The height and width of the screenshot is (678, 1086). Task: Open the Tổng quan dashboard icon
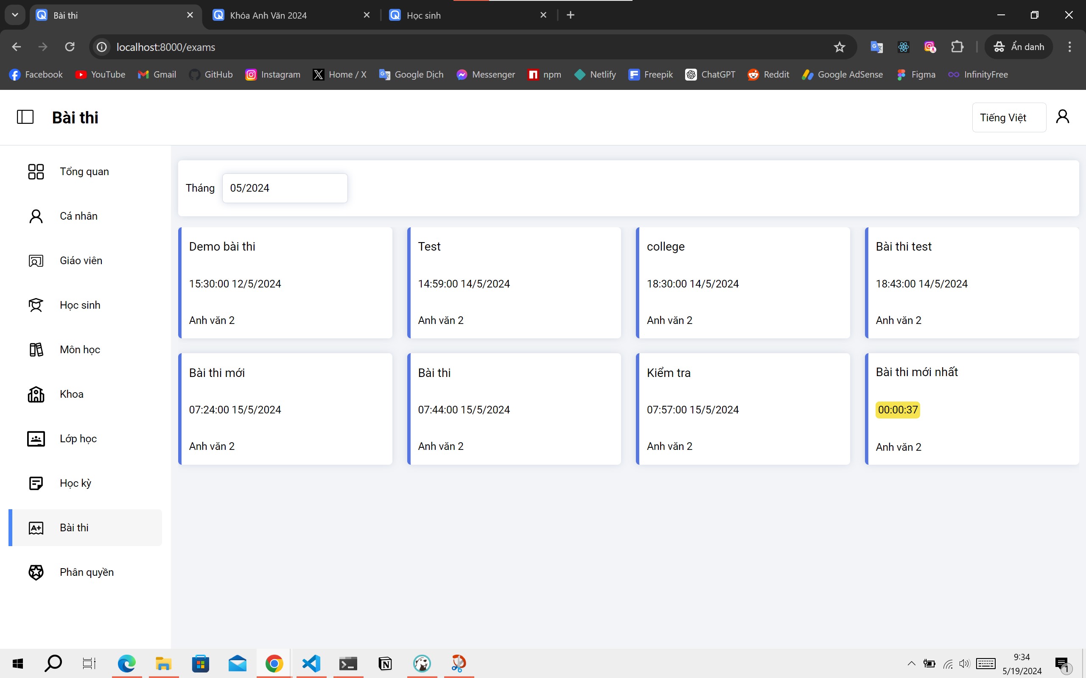tap(36, 171)
